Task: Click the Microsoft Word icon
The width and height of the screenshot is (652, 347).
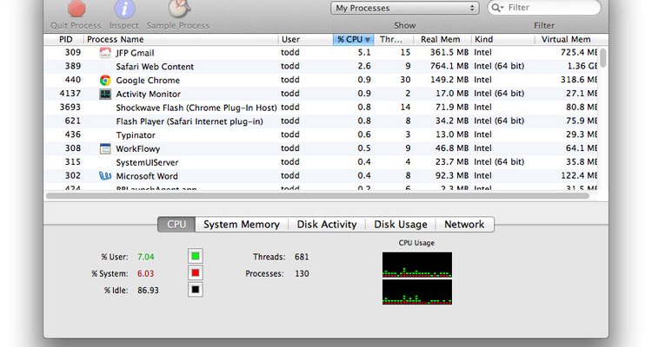Action: (105, 176)
